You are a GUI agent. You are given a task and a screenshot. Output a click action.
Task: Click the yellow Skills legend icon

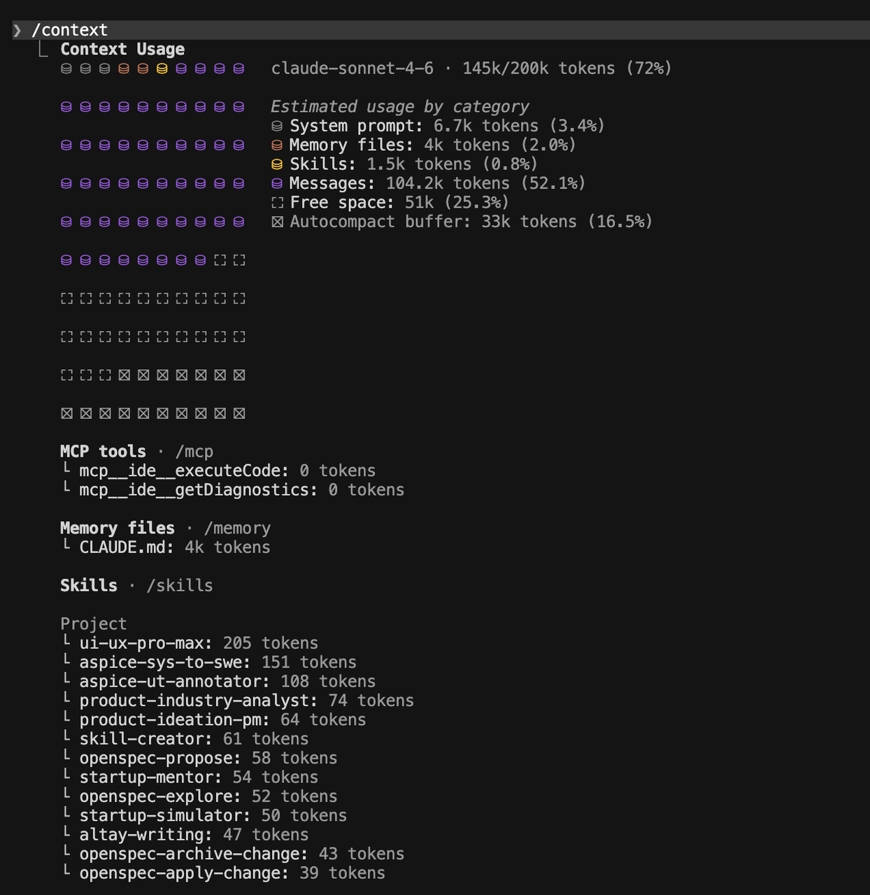277,164
